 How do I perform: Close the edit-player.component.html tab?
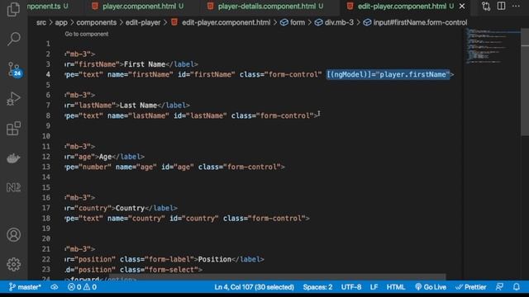point(462,6)
